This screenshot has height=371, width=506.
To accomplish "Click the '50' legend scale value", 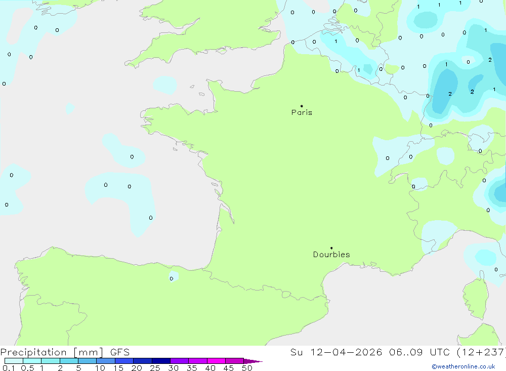I will (x=247, y=368).
